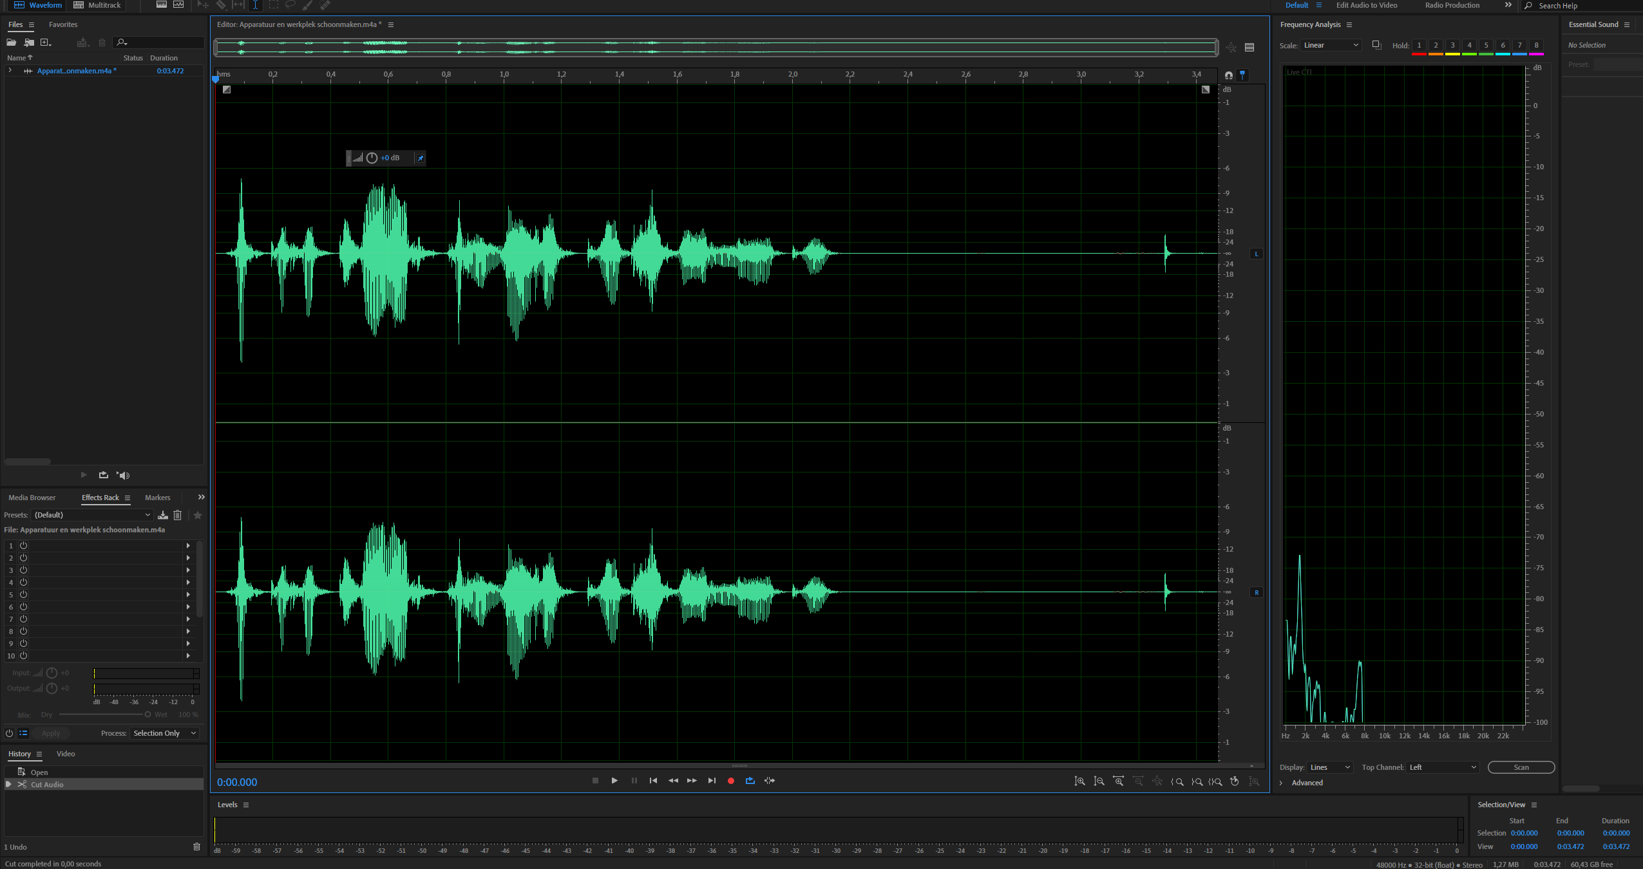Click Zoom Out Amplitude icon
Screen dimensions: 1643x869
(1099, 781)
